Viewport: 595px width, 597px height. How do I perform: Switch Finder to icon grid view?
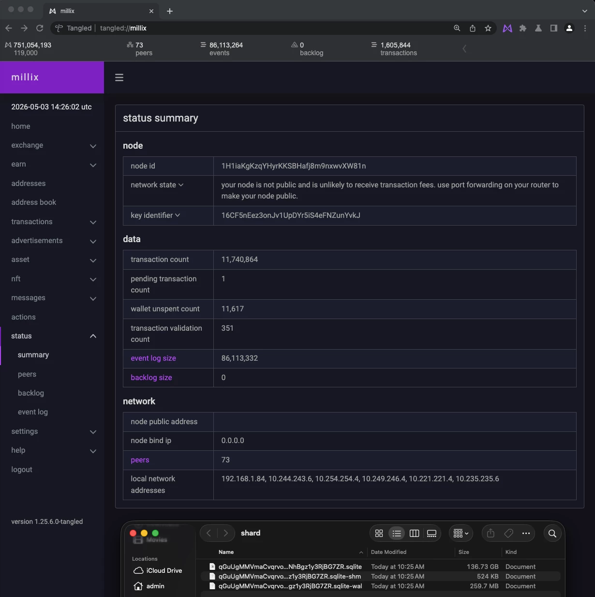pyautogui.click(x=379, y=533)
